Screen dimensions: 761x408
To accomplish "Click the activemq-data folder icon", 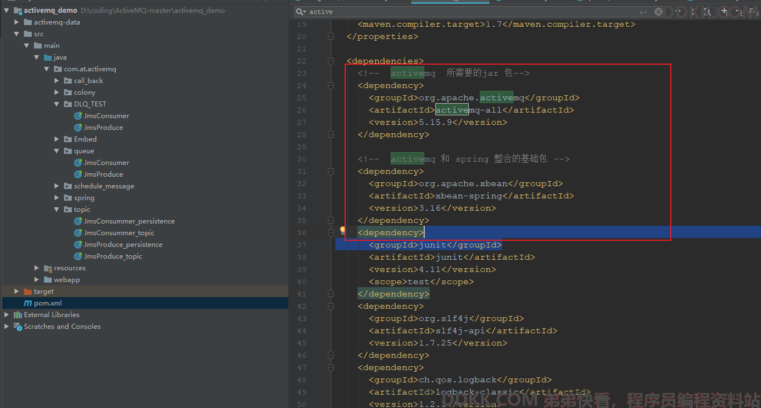I will point(28,22).
